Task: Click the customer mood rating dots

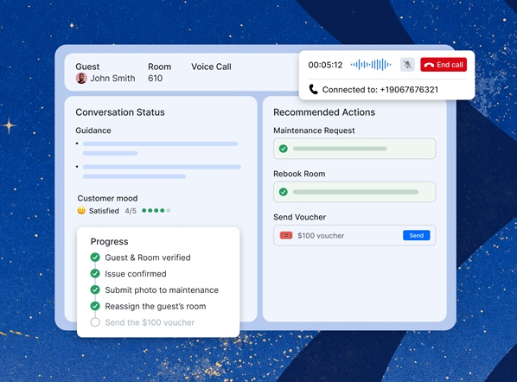Action: 156,210
